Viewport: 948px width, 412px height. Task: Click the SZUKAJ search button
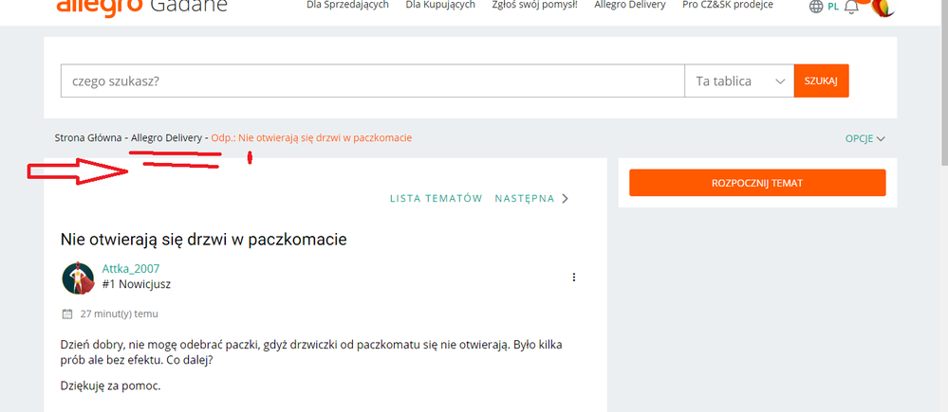click(821, 81)
